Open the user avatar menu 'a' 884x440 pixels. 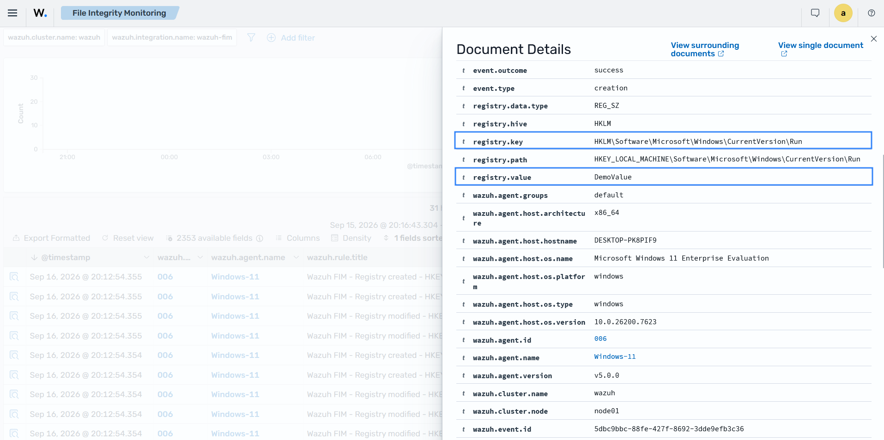click(x=843, y=13)
